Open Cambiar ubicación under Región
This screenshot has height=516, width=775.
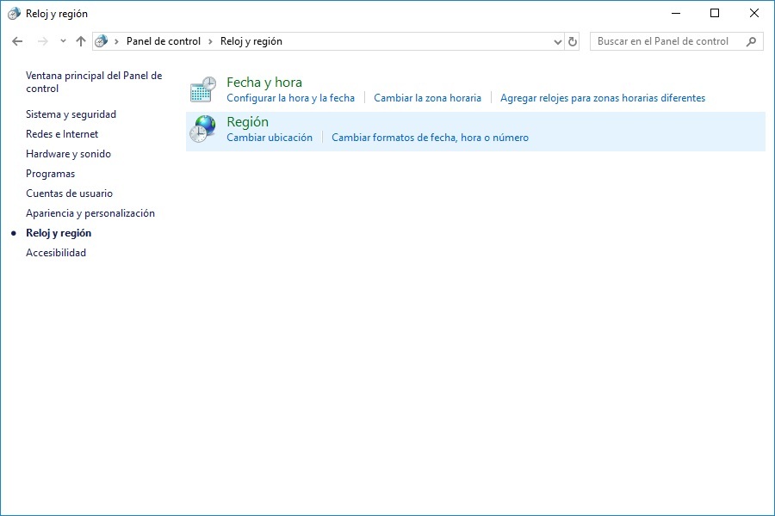270,138
